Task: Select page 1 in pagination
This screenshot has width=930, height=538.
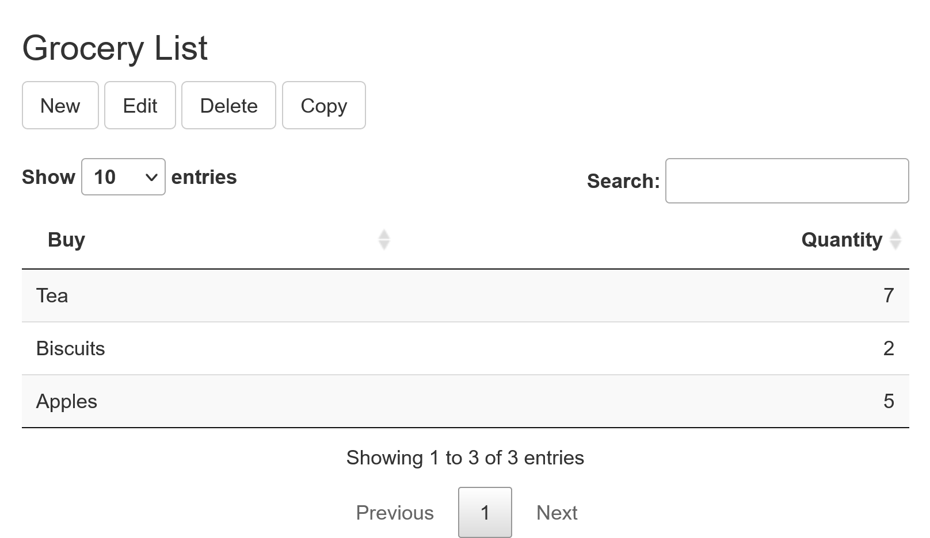Action: click(485, 512)
